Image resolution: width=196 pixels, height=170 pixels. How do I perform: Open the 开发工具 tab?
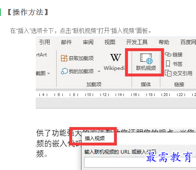(x=137, y=42)
